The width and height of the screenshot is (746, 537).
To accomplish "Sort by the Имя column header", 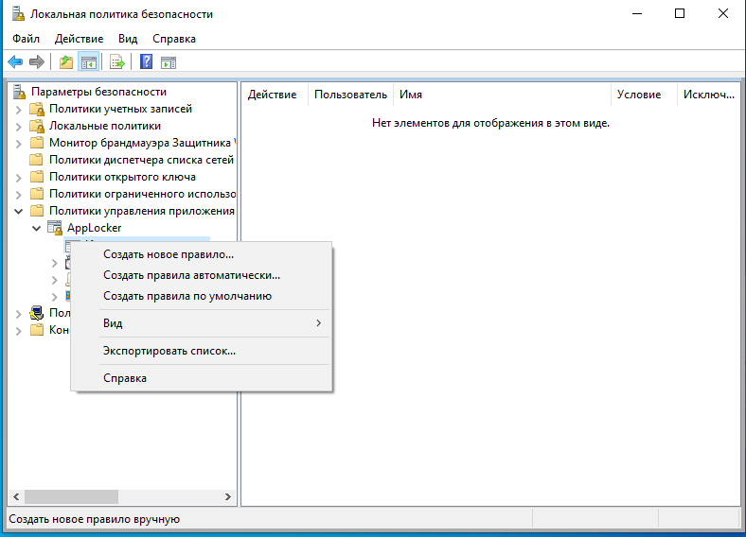I will pos(502,95).
